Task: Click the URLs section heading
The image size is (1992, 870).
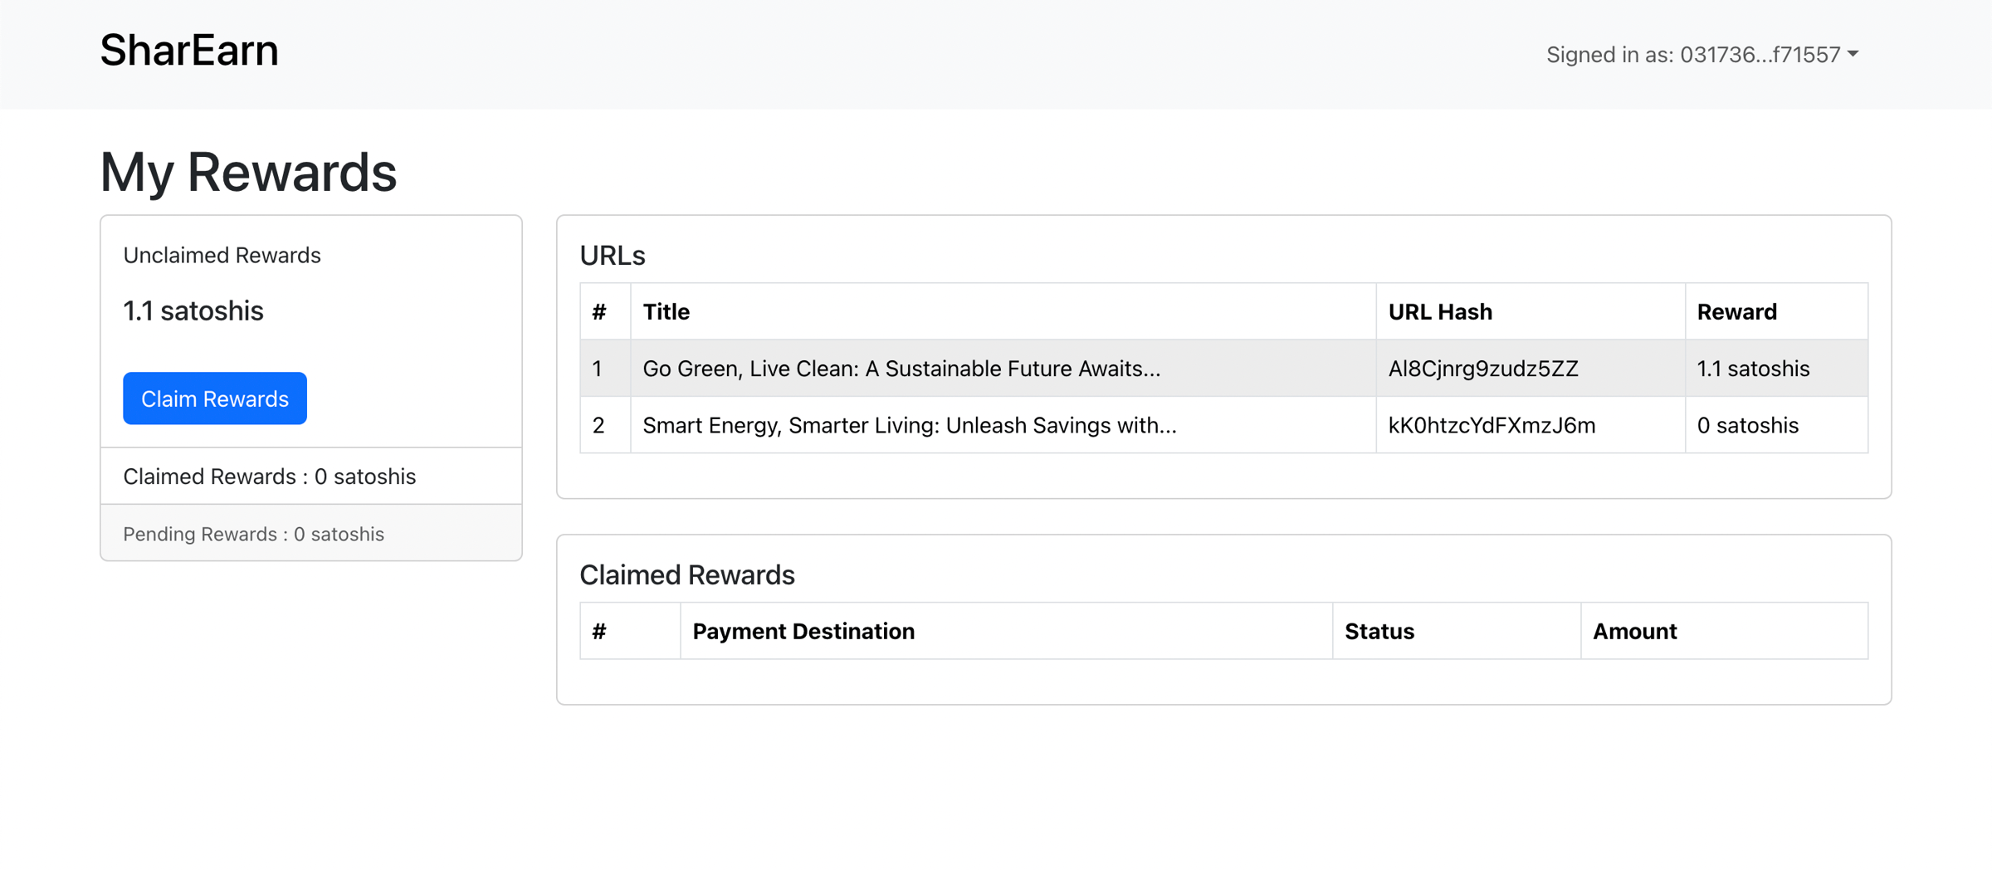Action: pos(612,256)
